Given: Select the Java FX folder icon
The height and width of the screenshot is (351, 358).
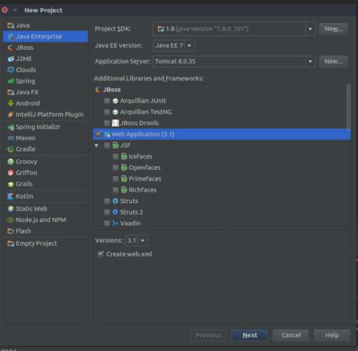Looking at the screenshot, I should [11, 92].
